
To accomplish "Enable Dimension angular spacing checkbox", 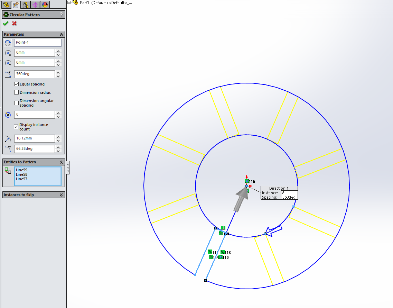I will tap(16, 103).
